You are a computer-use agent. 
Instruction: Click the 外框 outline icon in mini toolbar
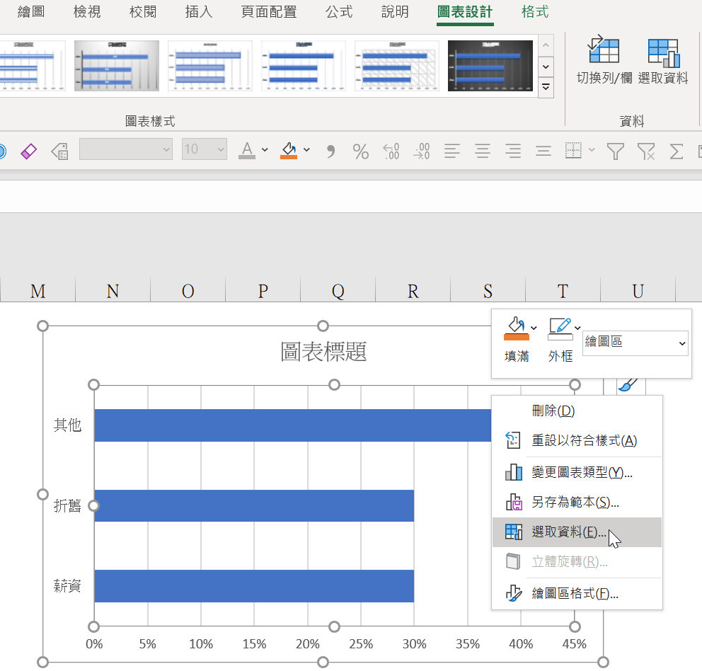click(x=560, y=328)
